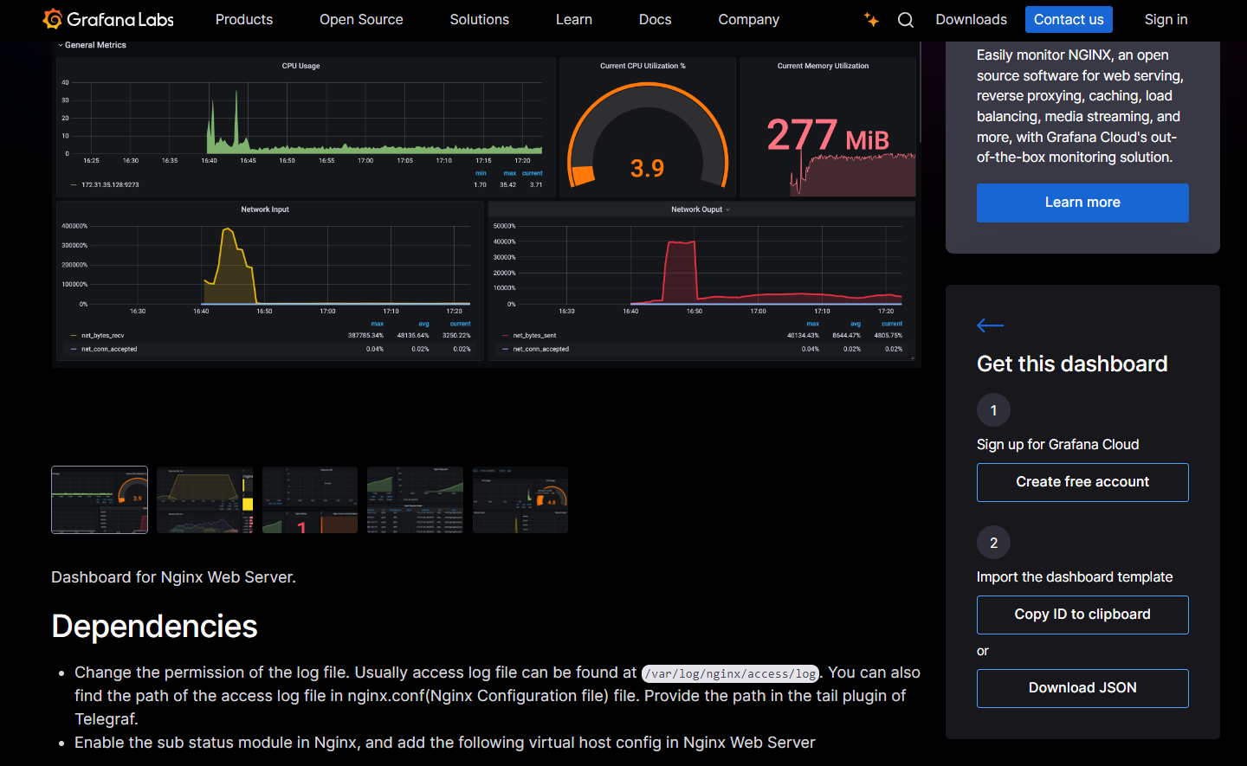Select step 2 circle badge
The image size is (1247, 766).
click(x=993, y=543)
